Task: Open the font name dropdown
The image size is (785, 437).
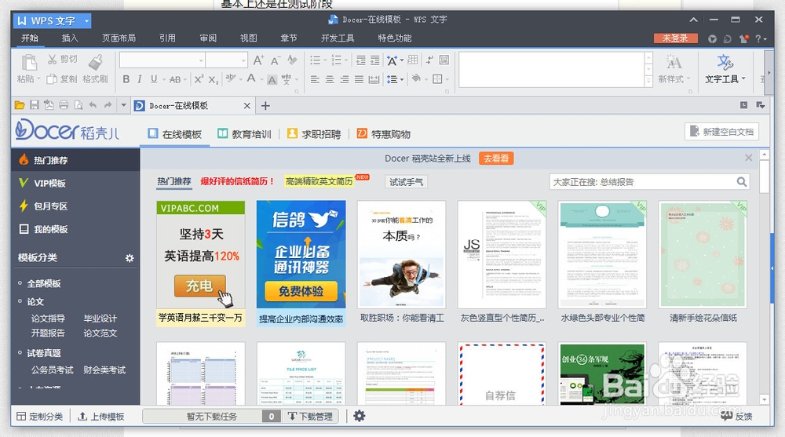Action: (201, 60)
